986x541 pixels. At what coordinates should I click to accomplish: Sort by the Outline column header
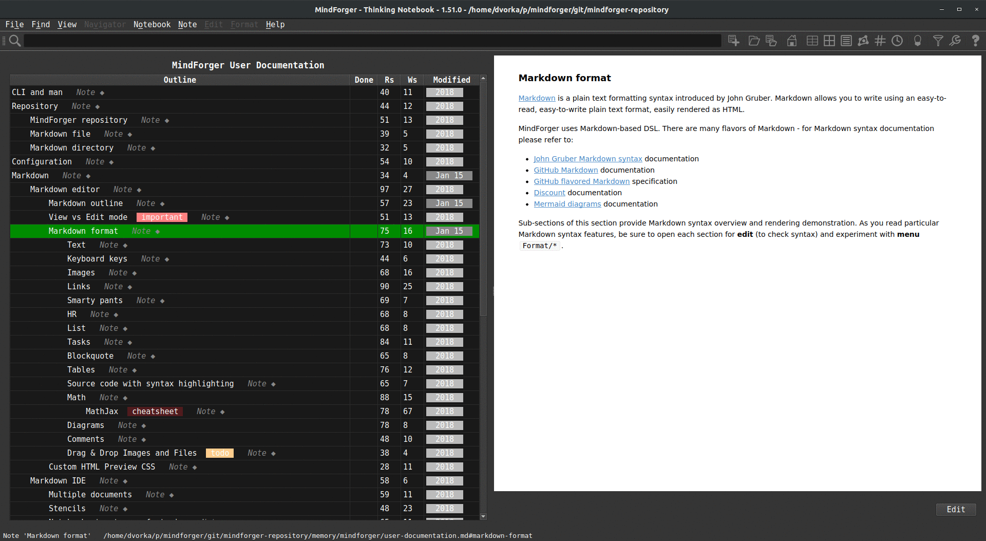click(x=180, y=80)
